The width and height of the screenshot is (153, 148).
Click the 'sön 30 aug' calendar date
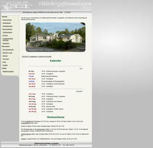[33, 112]
